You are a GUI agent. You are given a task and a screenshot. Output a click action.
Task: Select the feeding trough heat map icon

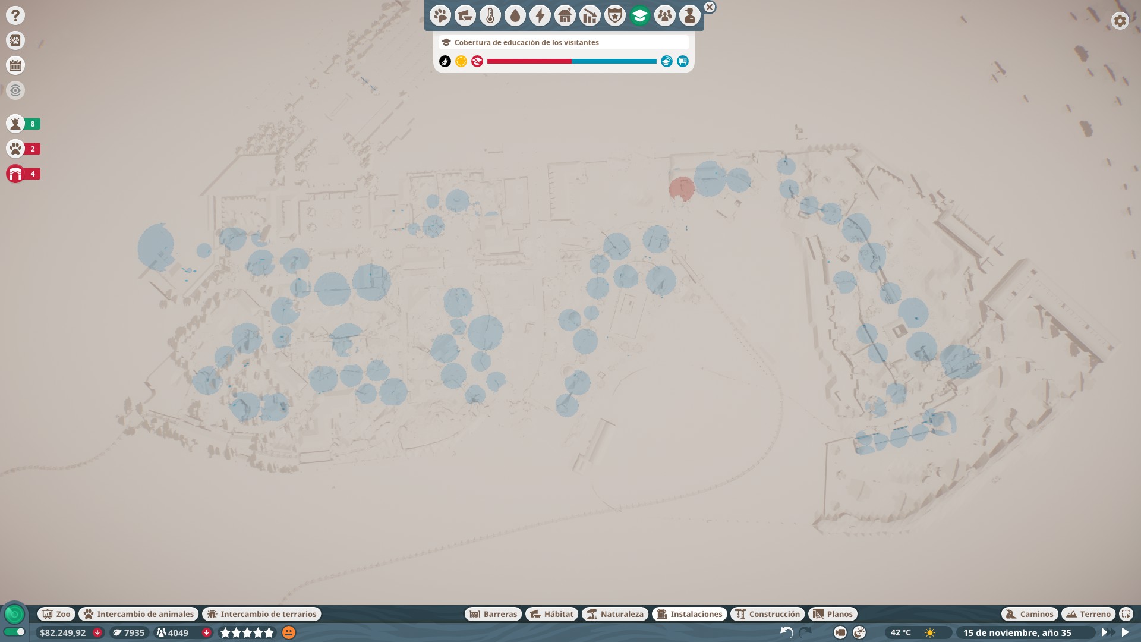coord(465,15)
